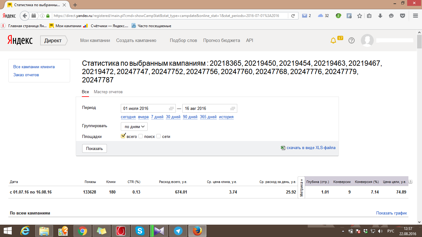
Task: Click the start date field 01 июля 2016
Action: pos(148,108)
